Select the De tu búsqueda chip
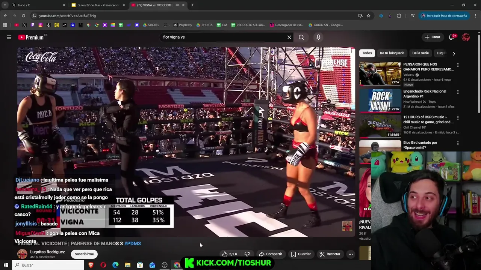Image resolution: width=481 pixels, height=270 pixels. pyautogui.click(x=392, y=53)
